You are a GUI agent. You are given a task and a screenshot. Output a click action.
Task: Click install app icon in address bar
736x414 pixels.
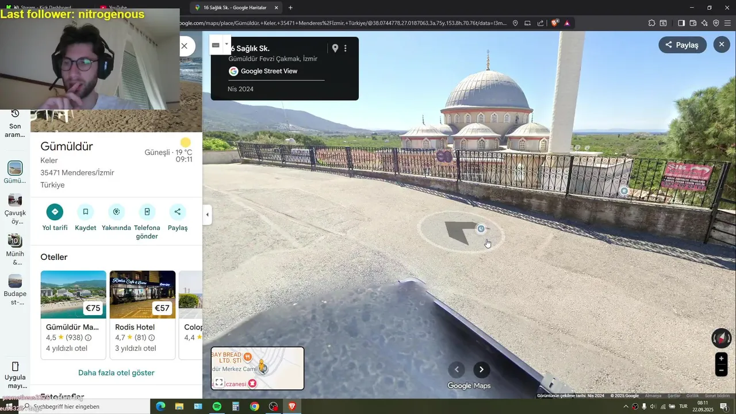(528, 23)
